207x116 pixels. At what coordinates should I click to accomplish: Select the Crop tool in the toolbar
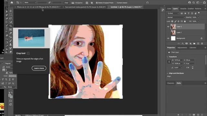(x=11, y=26)
